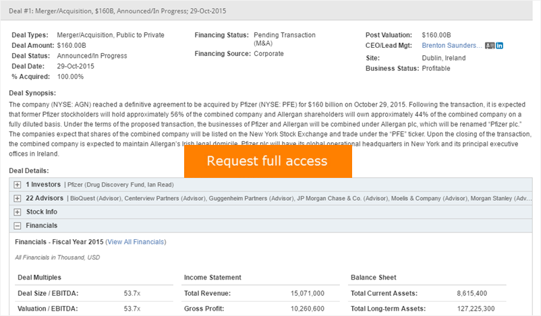Click the Deal #1 header bar
The image size is (541, 316).
click(x=266, y=11)
